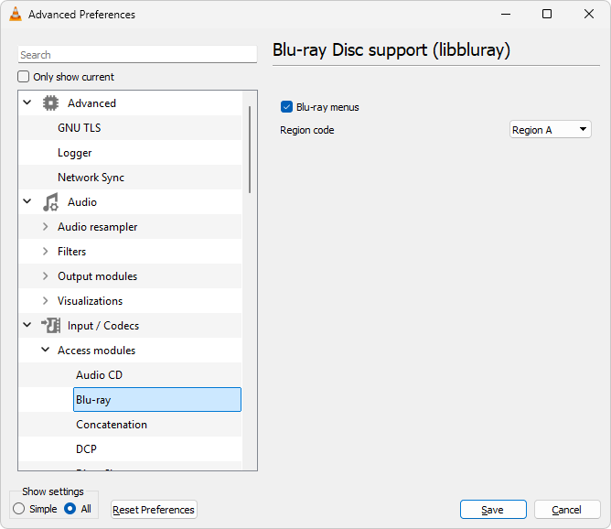Open the Region code dropdown
611x529 pixels.
(551, 130)
